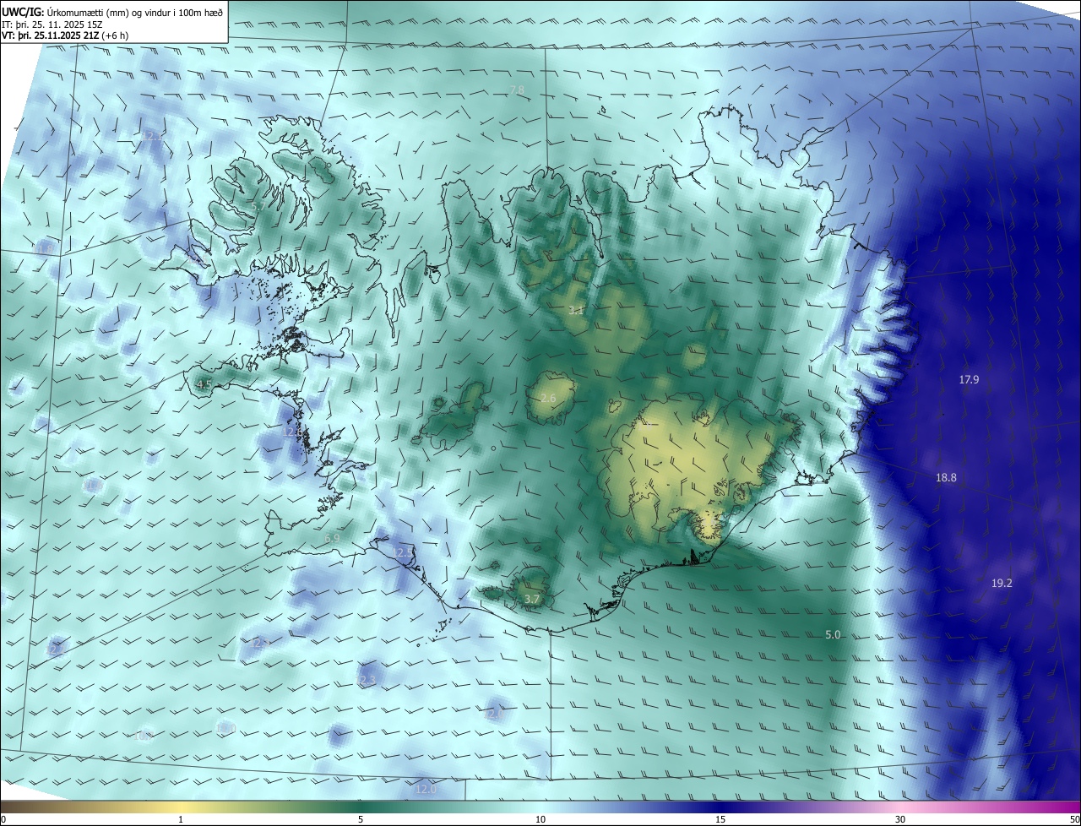Image resolution: width=1081 pixels, height=826 pixels.
Task: Click the VT valid time line
Action: 64,35
